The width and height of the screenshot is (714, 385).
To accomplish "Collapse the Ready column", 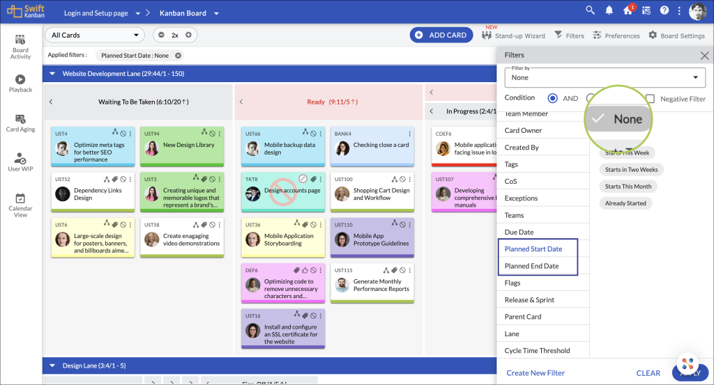I will (241, 102).
